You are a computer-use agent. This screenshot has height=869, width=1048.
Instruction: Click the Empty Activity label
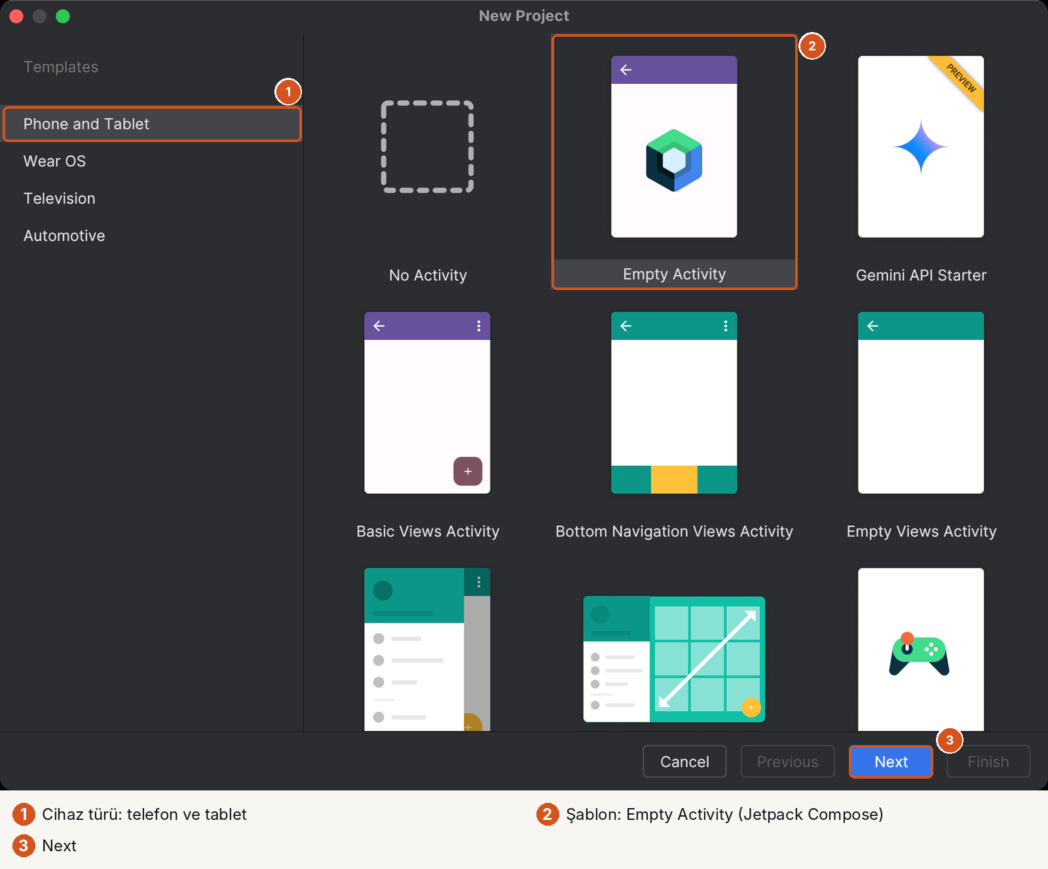(674, 274)
